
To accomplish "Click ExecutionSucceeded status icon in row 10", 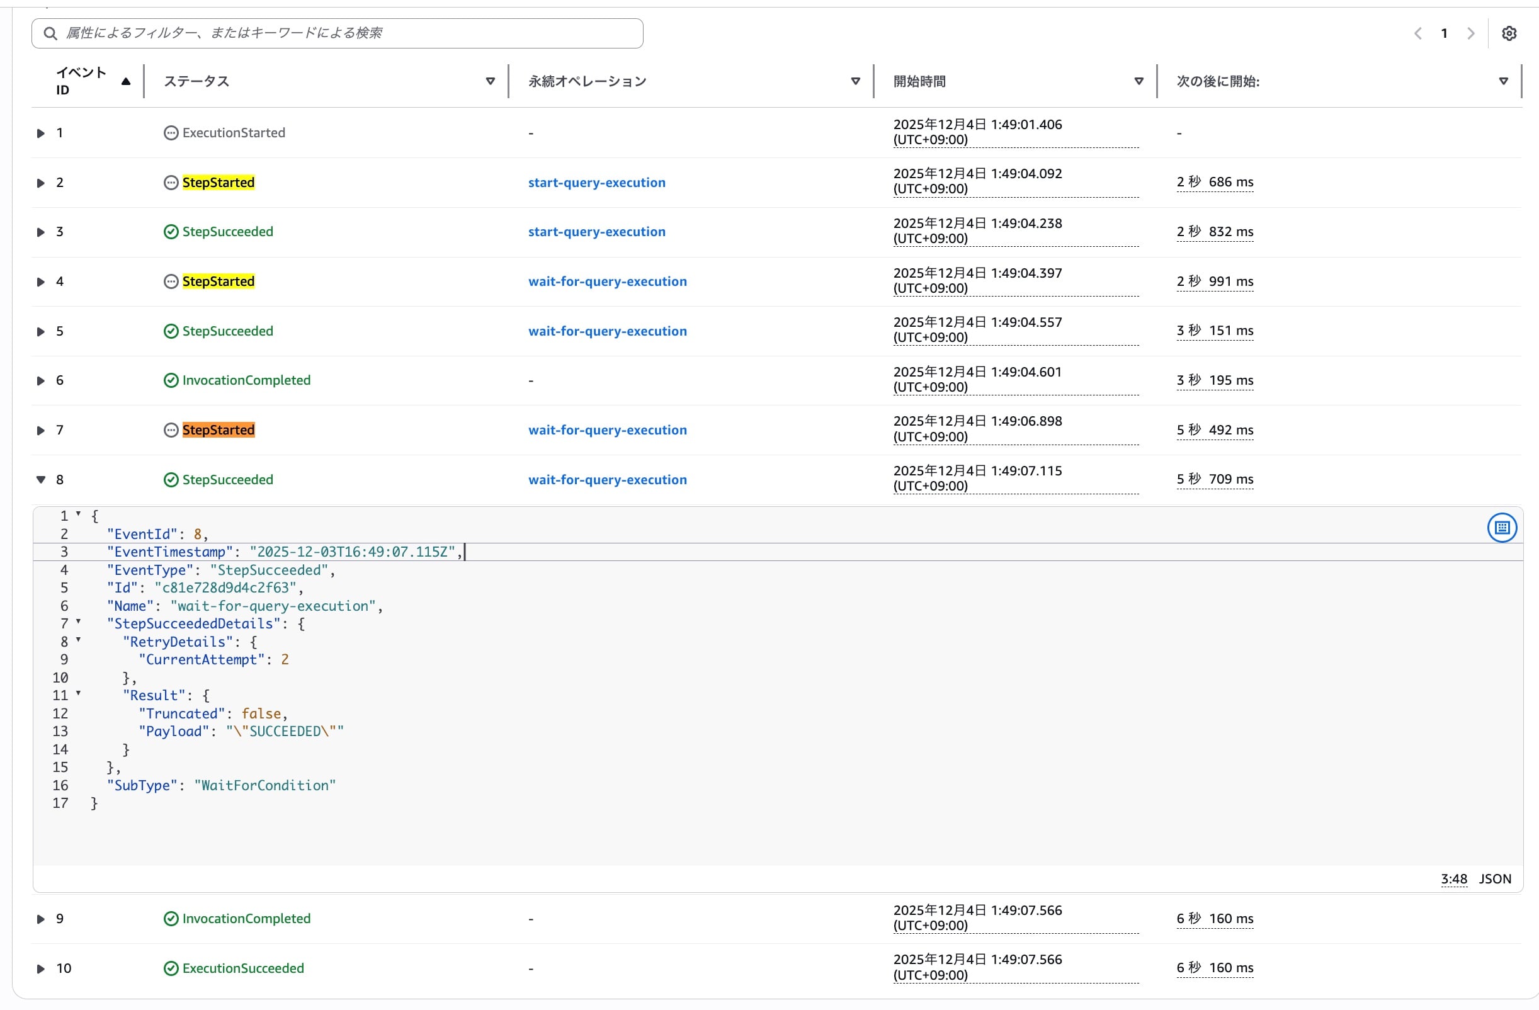I will (x=171, y=968).
